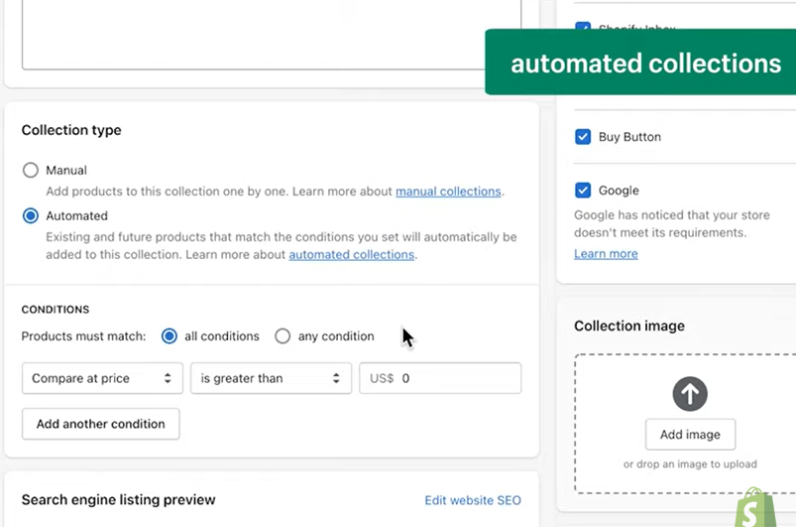Viewport: 796px width, 527px height.
Task: Click the Add image button
Action: click(690, 435)
